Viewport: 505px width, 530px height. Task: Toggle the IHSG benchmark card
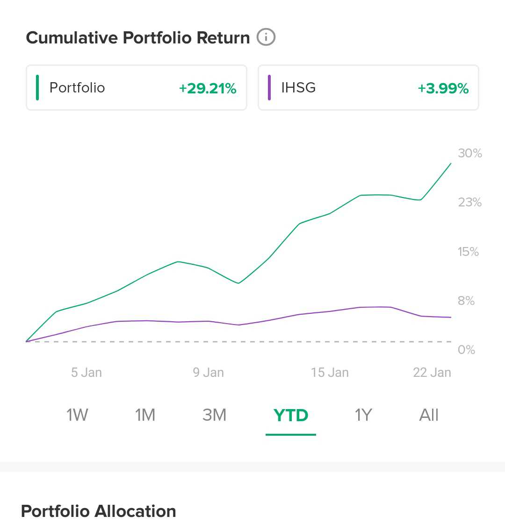(x=368, y=88)
